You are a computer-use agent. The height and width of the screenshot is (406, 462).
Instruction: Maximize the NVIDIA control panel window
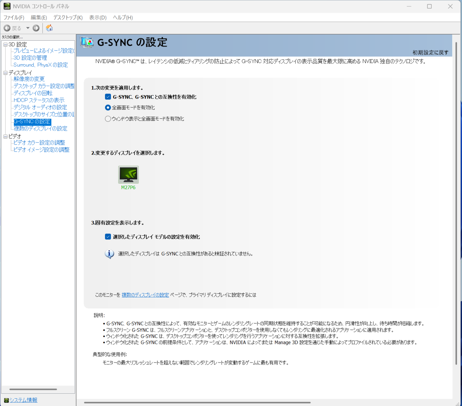(430, 7)
